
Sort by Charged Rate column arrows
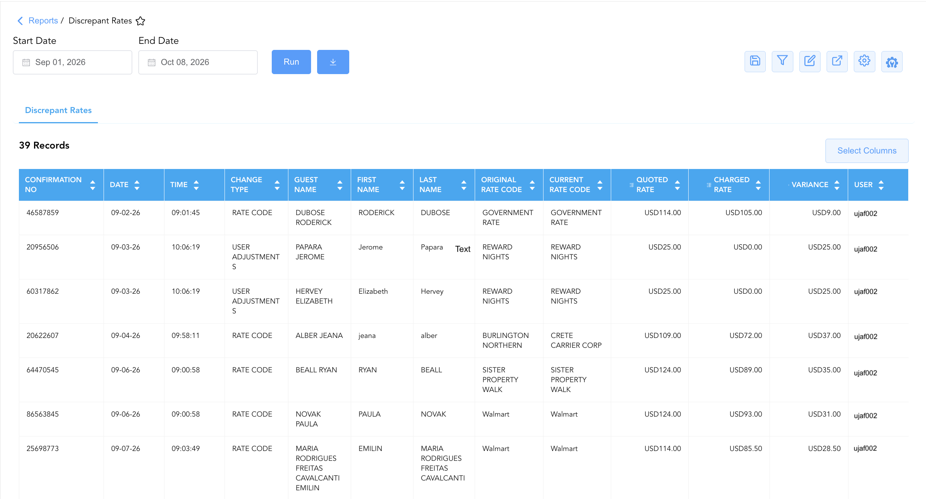[758, 185]
